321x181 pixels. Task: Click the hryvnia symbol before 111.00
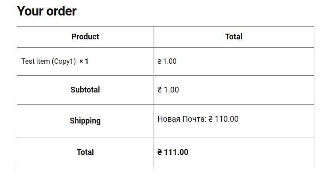point(160,152)
